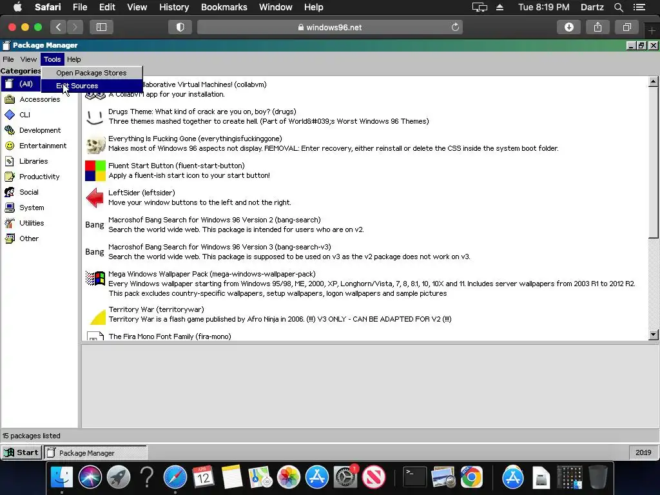
Task: Open Spotlight search in menu bar
Action: pyautogui.click(x=618, y=7)
